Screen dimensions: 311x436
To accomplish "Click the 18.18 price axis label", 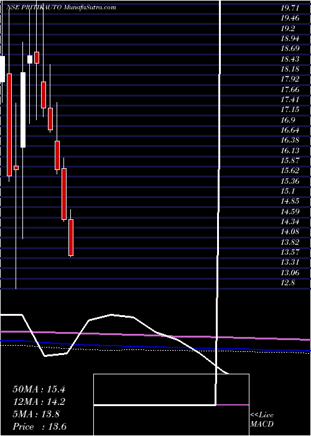I will pyautogui.click(x=290, y=69).
